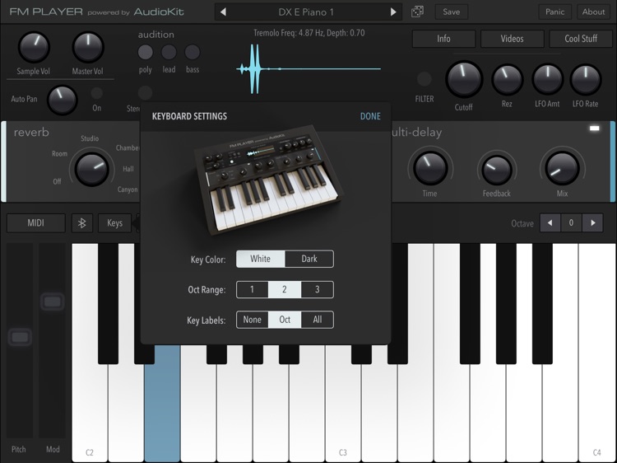Click the delay Mix knob

tap(563, 168)
